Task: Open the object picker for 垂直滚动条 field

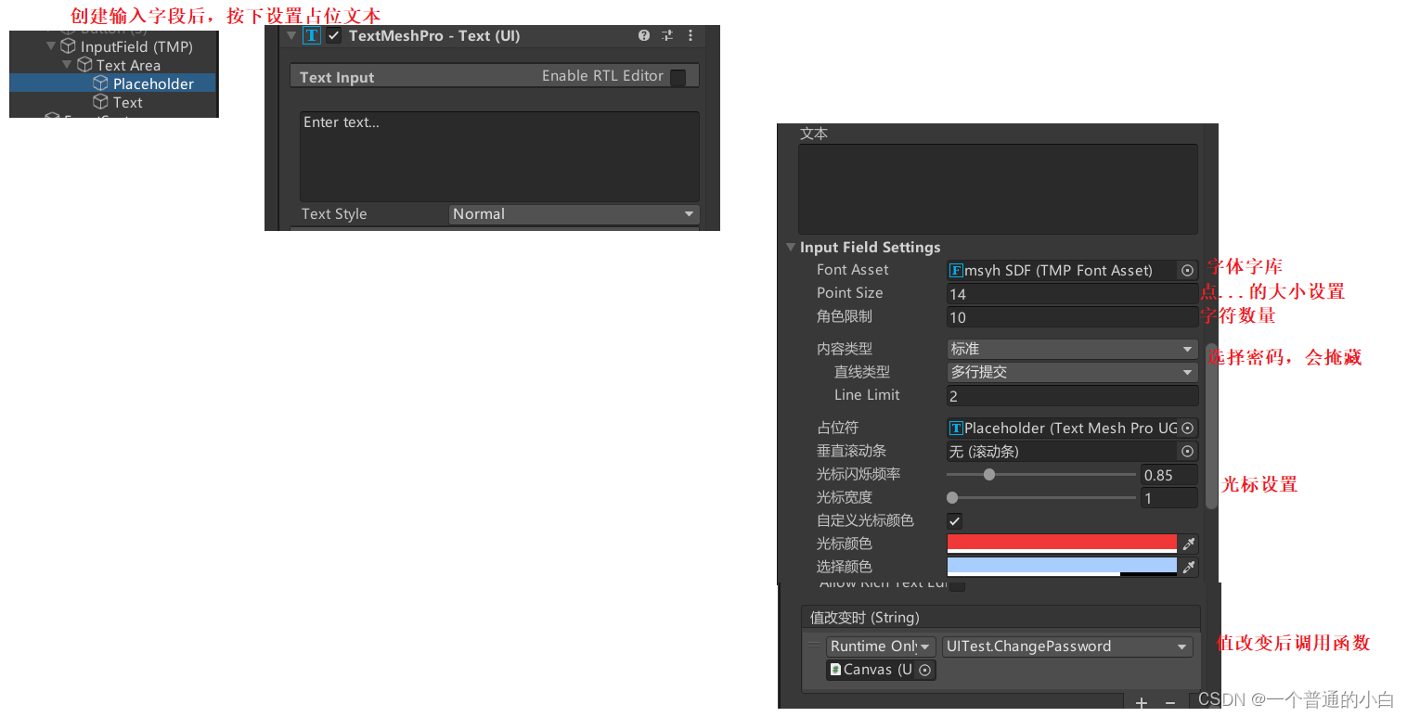Action: coord(1187,451)
